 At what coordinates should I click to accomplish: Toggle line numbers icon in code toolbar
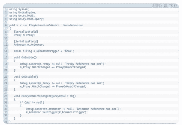155,6
